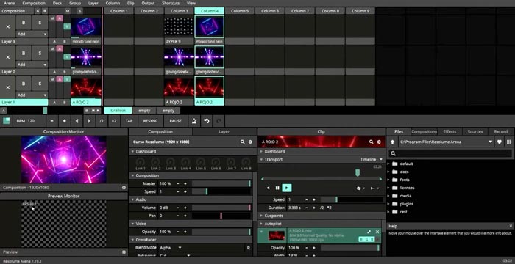Clear Layer 1 with its X button

tap(8, 87)
